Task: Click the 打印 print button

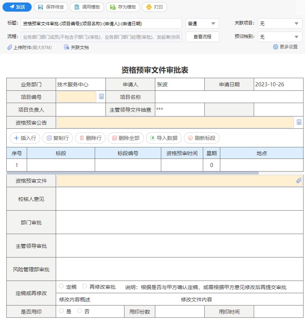Action: click(x=155, y=7)
